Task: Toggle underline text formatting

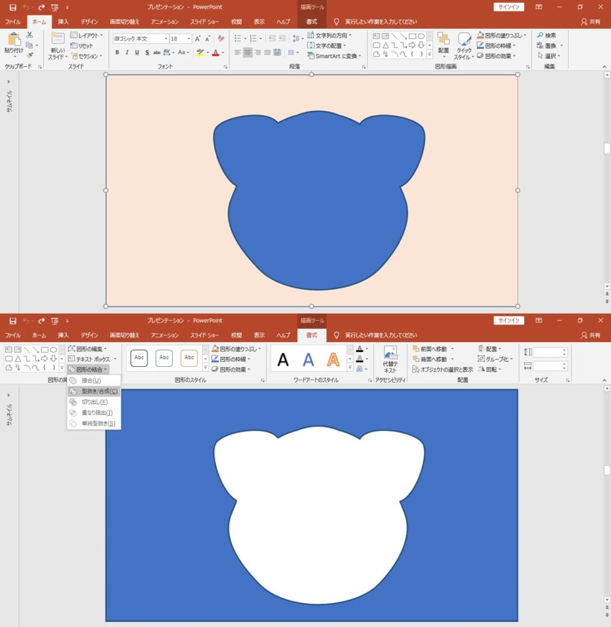Action: pyautogui.click(x=137, y=53)
